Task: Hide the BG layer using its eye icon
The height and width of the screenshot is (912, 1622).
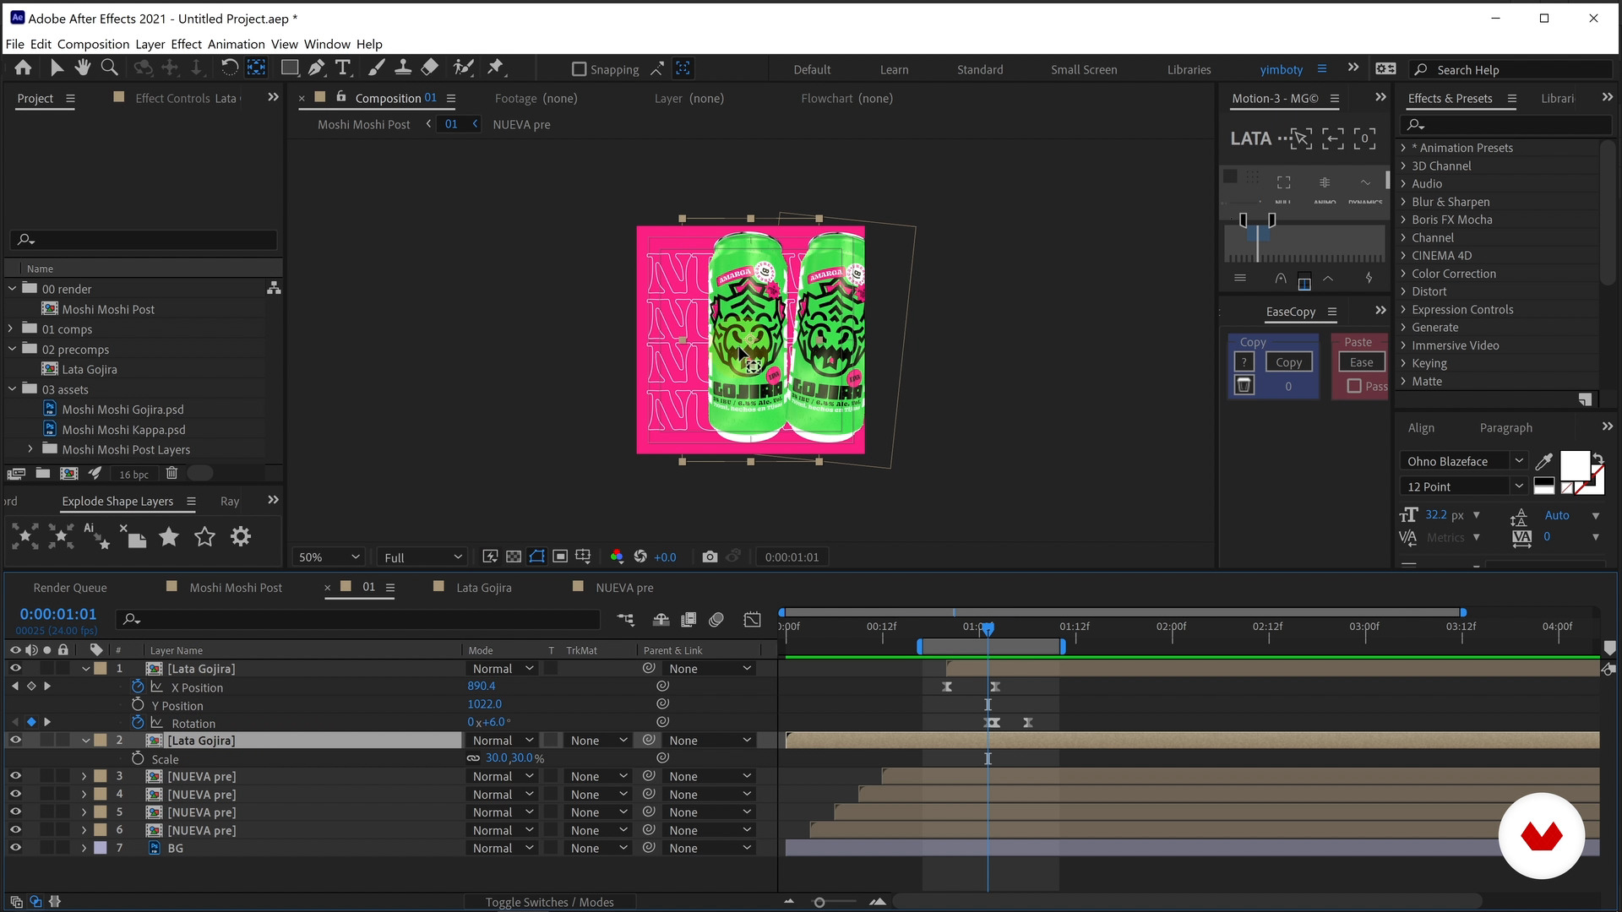Action: (15, 848)
